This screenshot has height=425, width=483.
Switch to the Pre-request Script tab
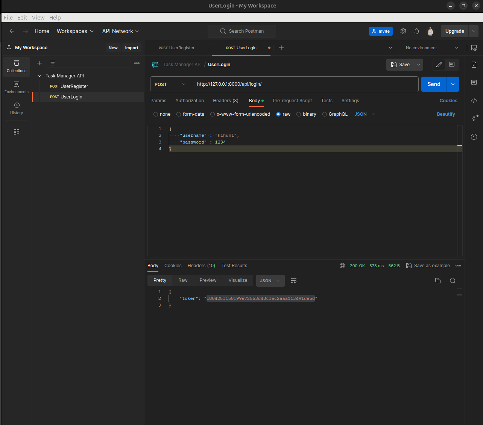point(292,101)
